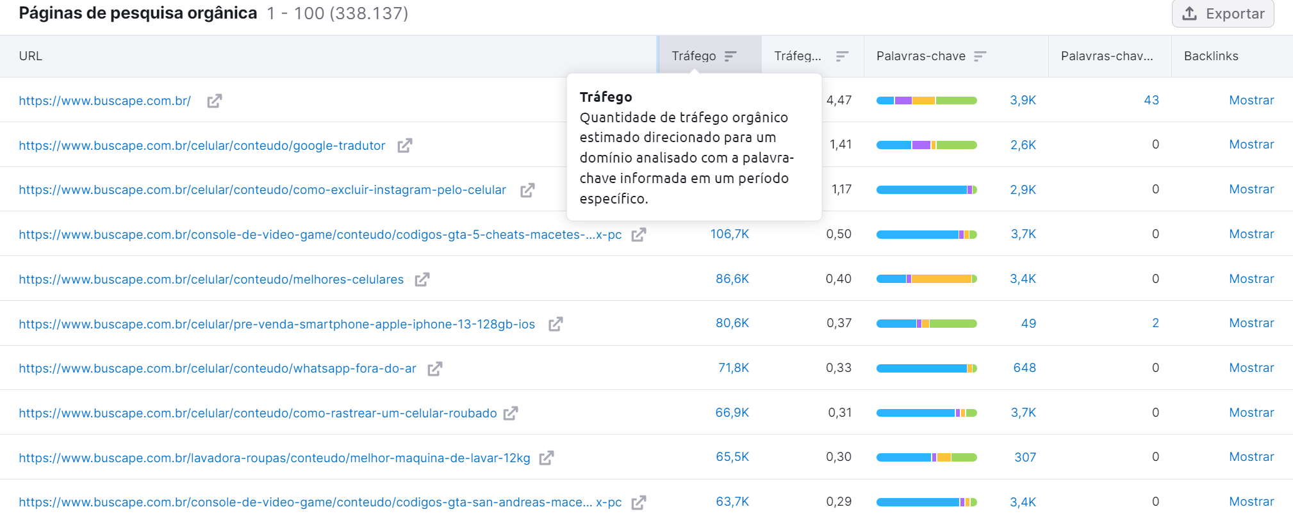This screenshot has width=1293, height=523.
Task: Sort by Palavras-chave column icon
Action: pos(980,56)
